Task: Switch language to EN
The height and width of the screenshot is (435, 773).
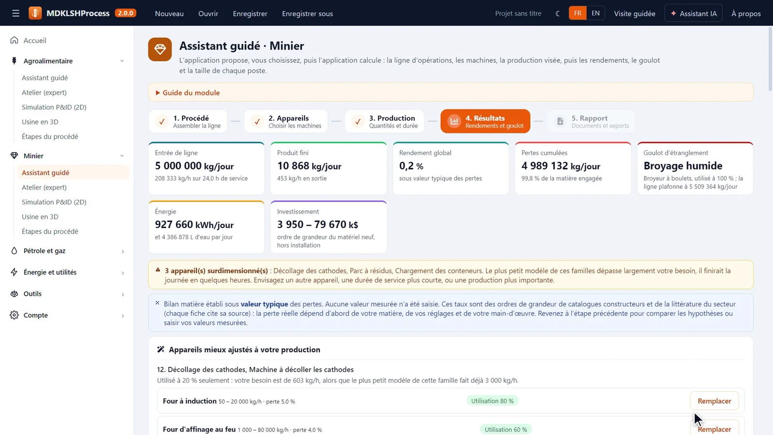Action: 596,13
